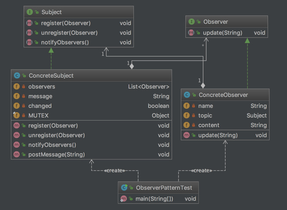Viewport: 287px width, 210px height.
Task: Click the create label under ConcreteObserver
Action: [202, 170]
